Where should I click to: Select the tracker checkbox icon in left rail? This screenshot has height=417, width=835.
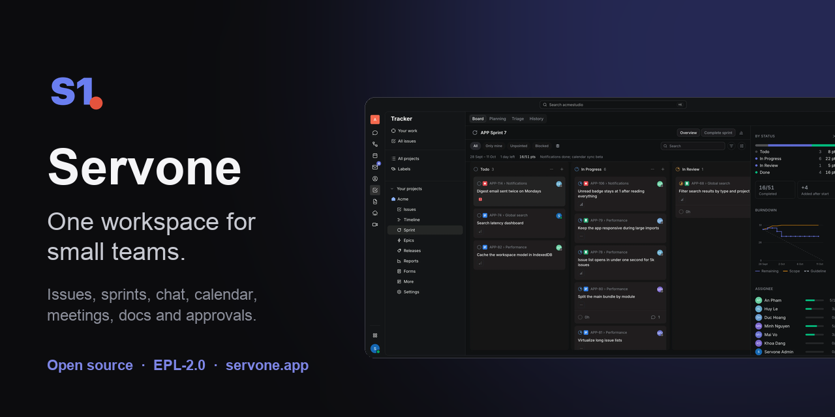coord(375,190)
